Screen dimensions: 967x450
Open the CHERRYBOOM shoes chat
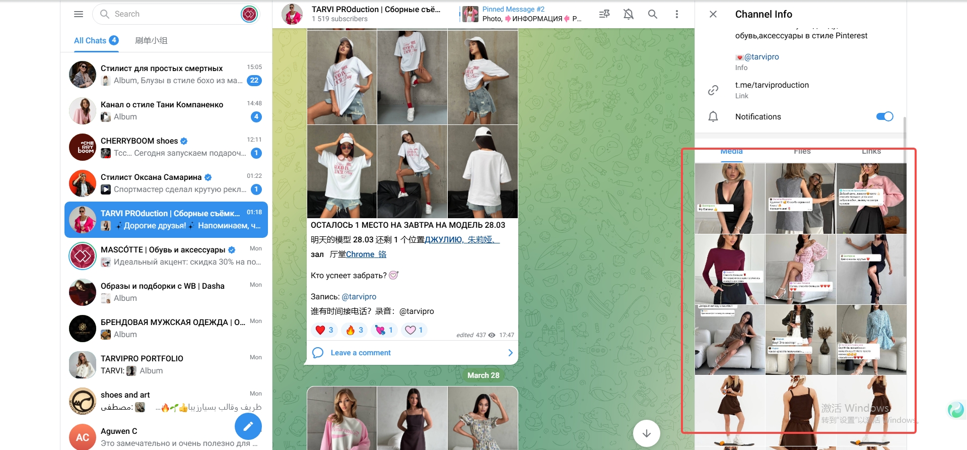pos(166,147)
